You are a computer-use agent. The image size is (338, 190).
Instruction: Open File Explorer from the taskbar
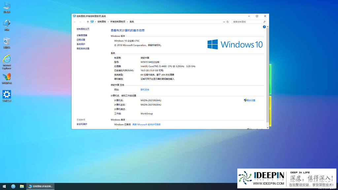pyautogui.click(x=22, y=186)
